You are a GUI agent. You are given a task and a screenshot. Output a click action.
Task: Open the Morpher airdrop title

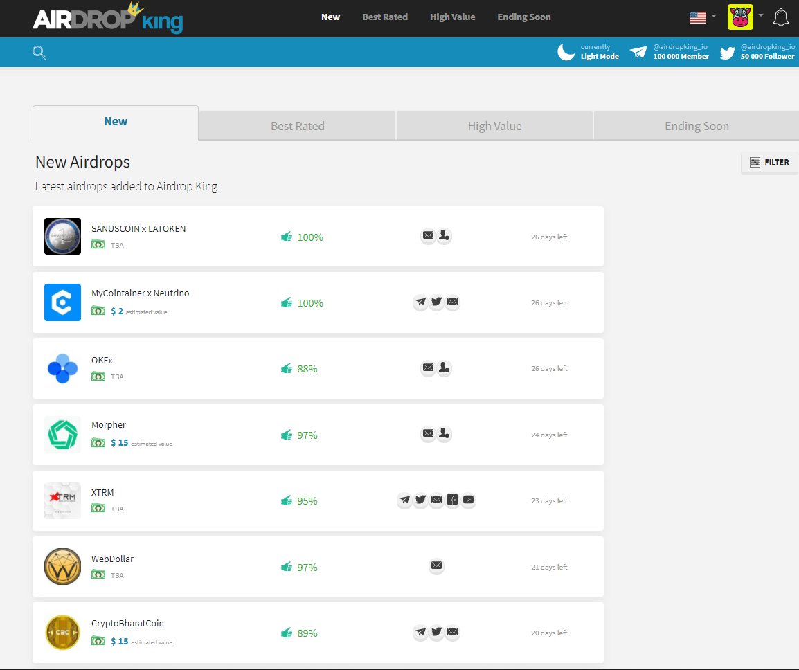click(109, 425)
